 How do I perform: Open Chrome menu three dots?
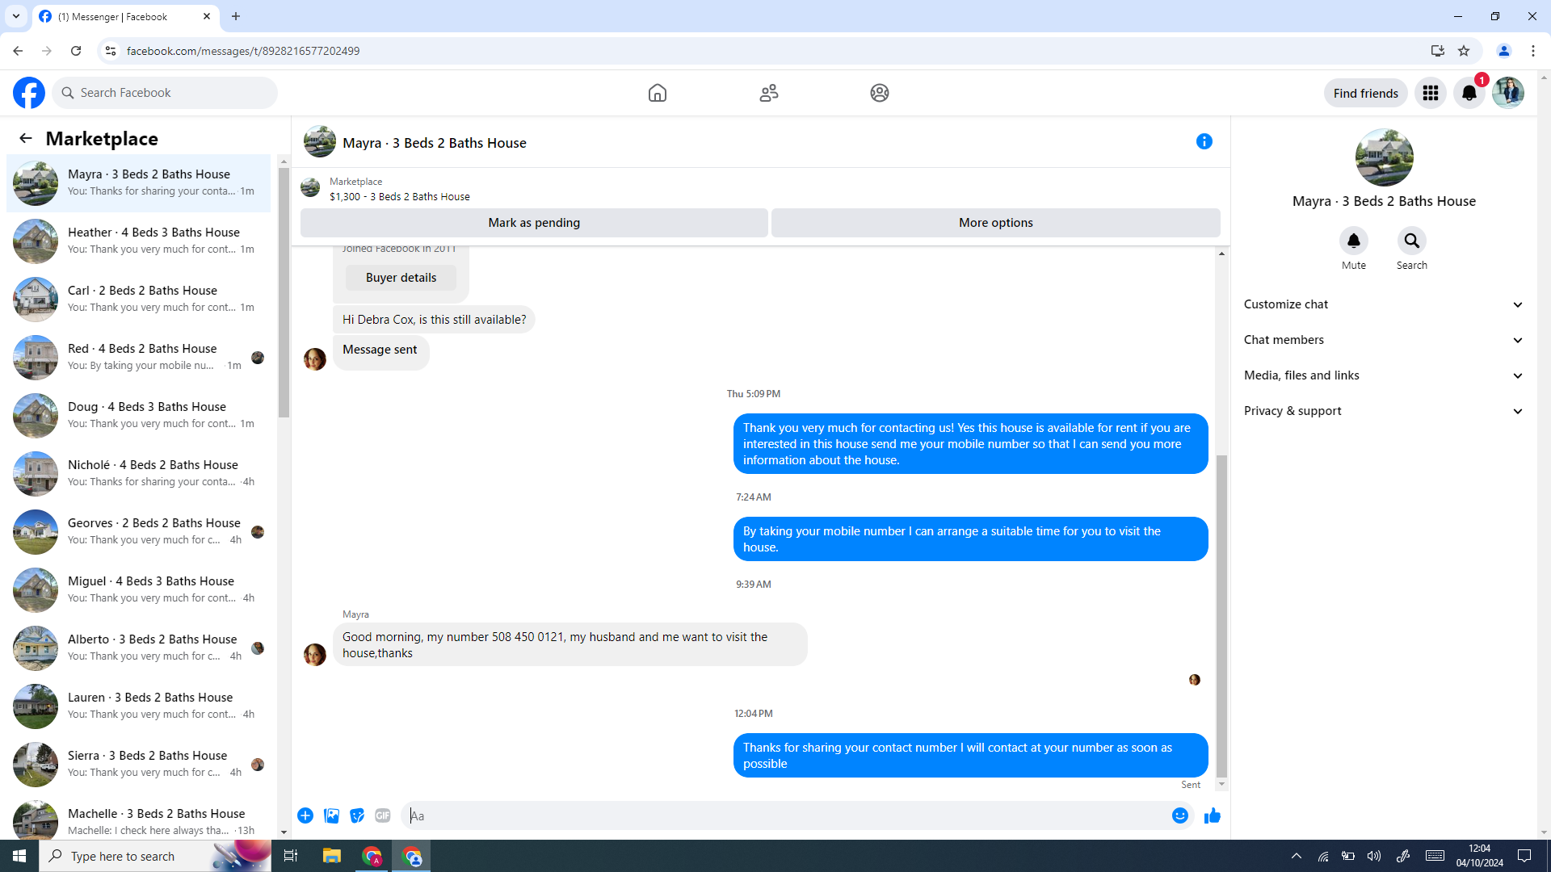1533,51
